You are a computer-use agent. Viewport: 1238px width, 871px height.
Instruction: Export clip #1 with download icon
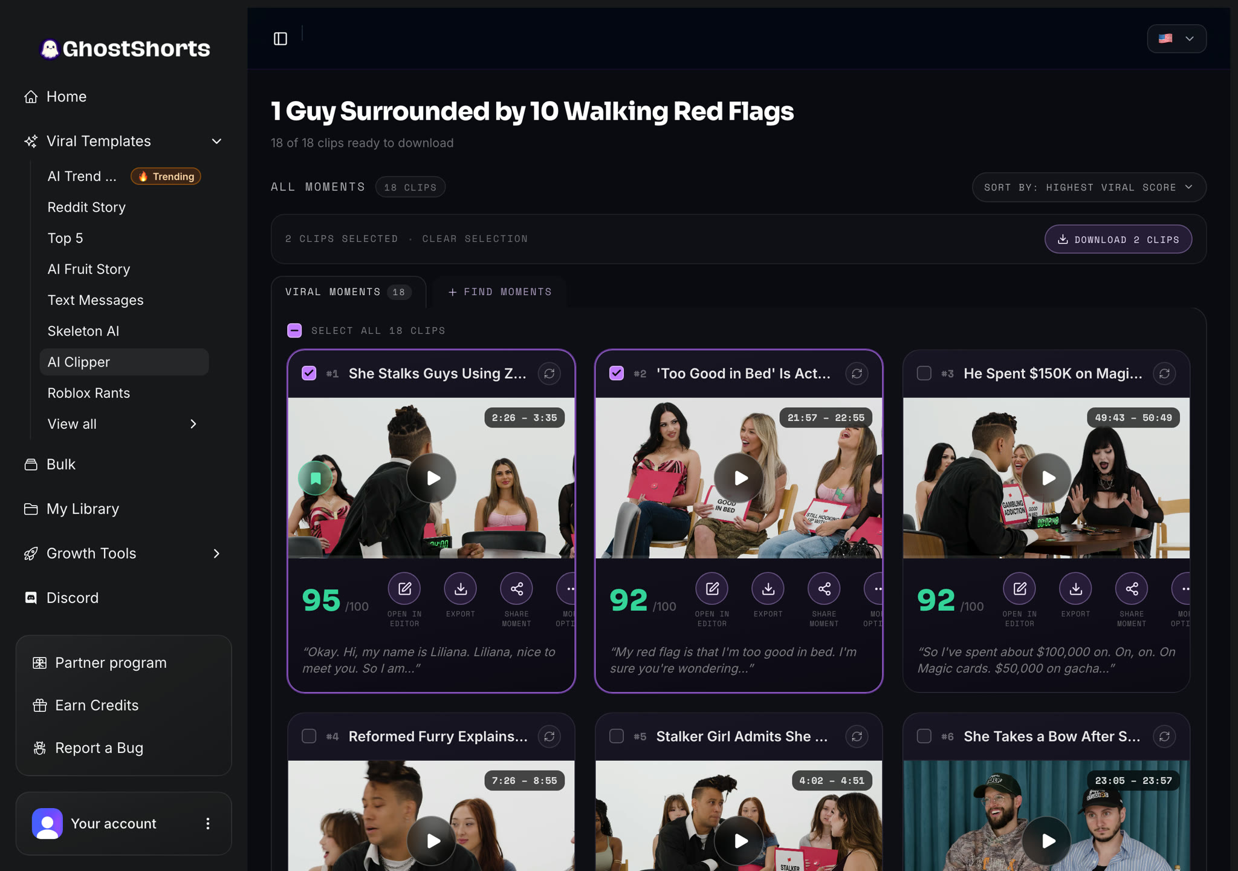[461, 589]
